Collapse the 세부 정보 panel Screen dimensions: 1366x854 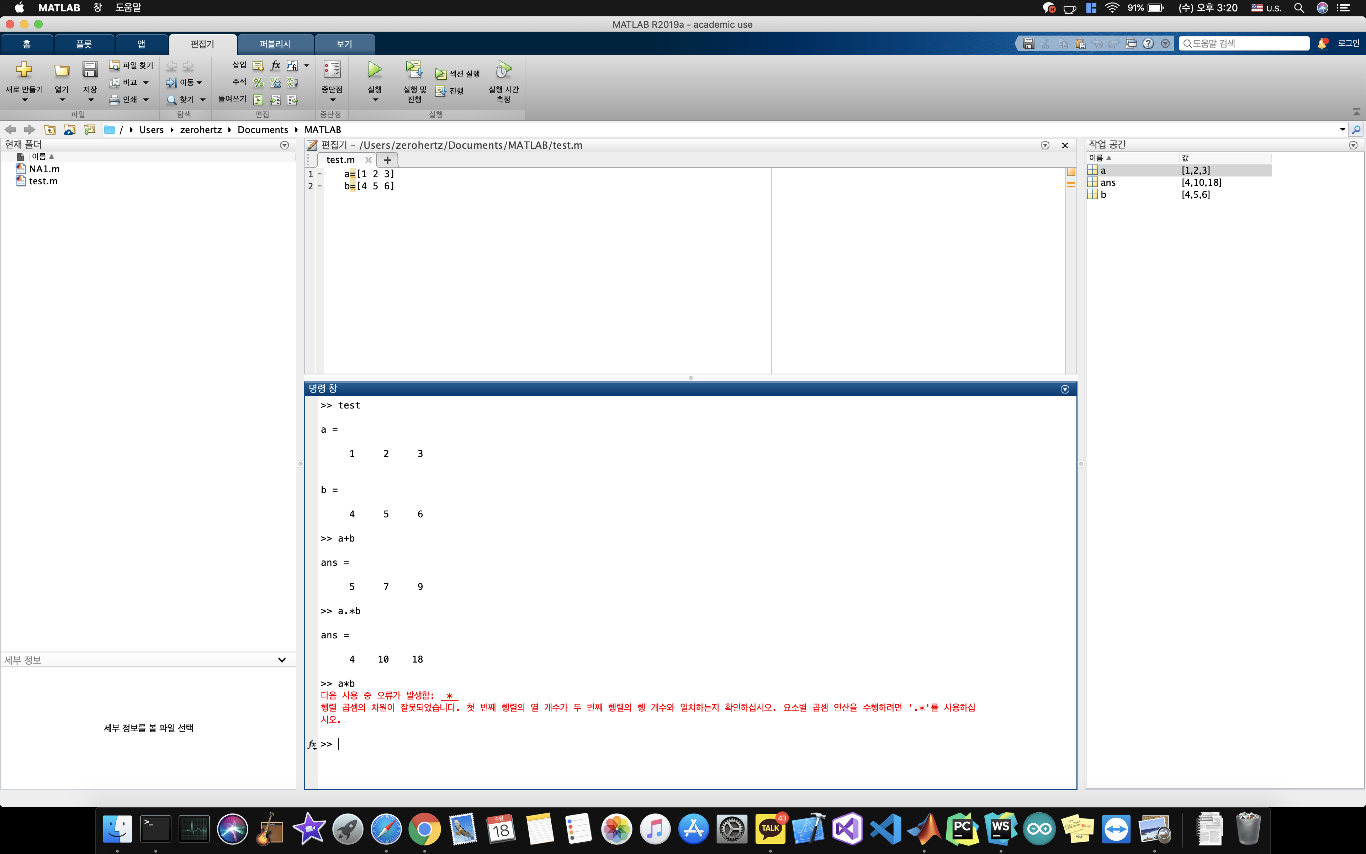click(x=282, y=660)
